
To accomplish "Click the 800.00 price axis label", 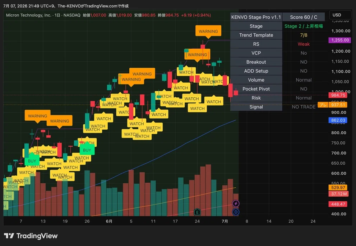I will point(338,132).
